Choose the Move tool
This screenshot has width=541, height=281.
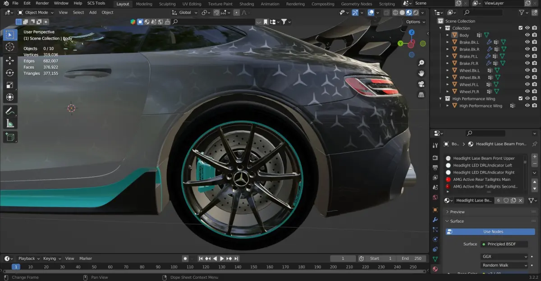(x=10, y=60)
